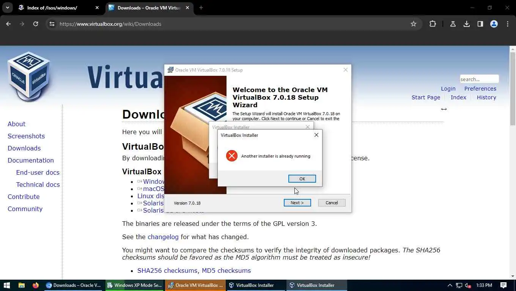
Task: Open a new browser tab
Action: (201, 8)
